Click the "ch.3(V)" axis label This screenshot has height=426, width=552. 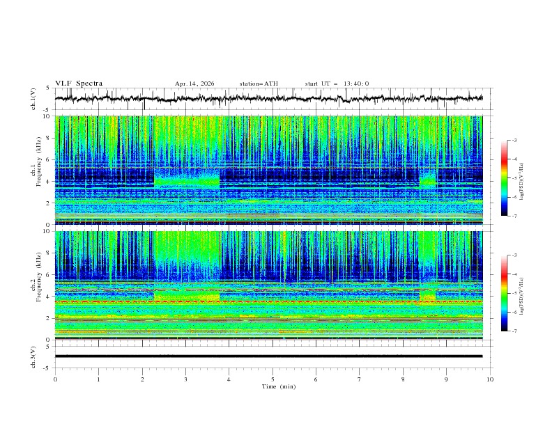pyautogui.click(x=33, y=357)
